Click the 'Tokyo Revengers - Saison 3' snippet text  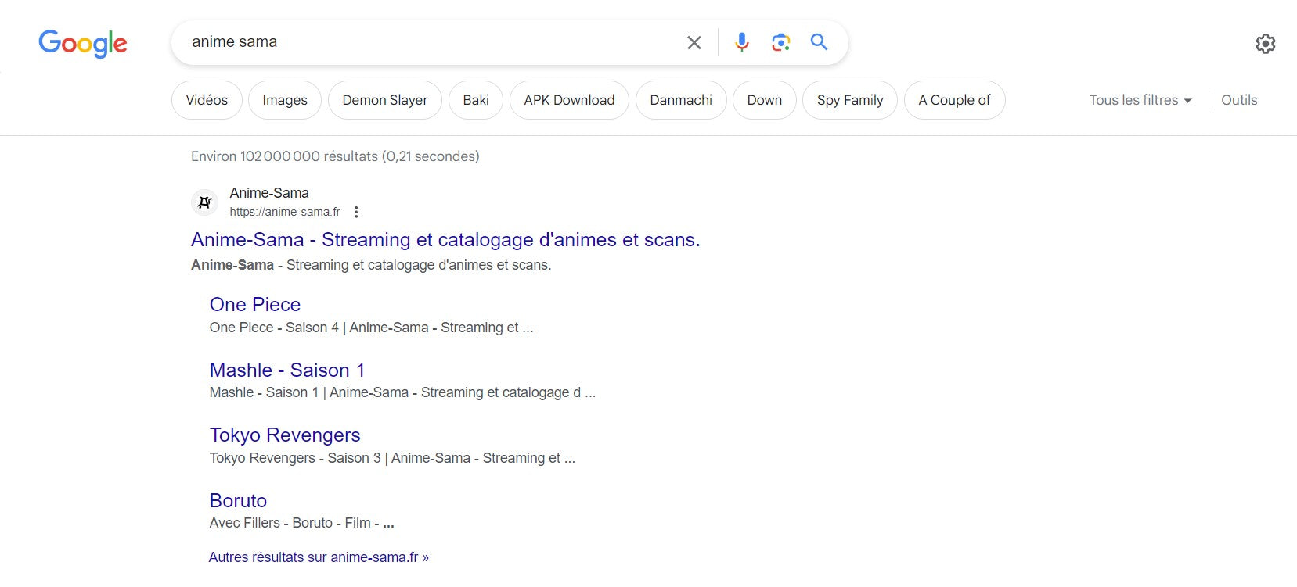click(392, 458)
